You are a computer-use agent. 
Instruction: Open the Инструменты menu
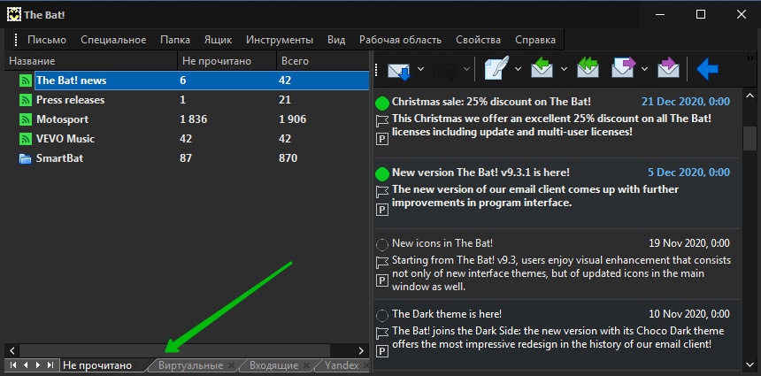click(x=280, y=40)
